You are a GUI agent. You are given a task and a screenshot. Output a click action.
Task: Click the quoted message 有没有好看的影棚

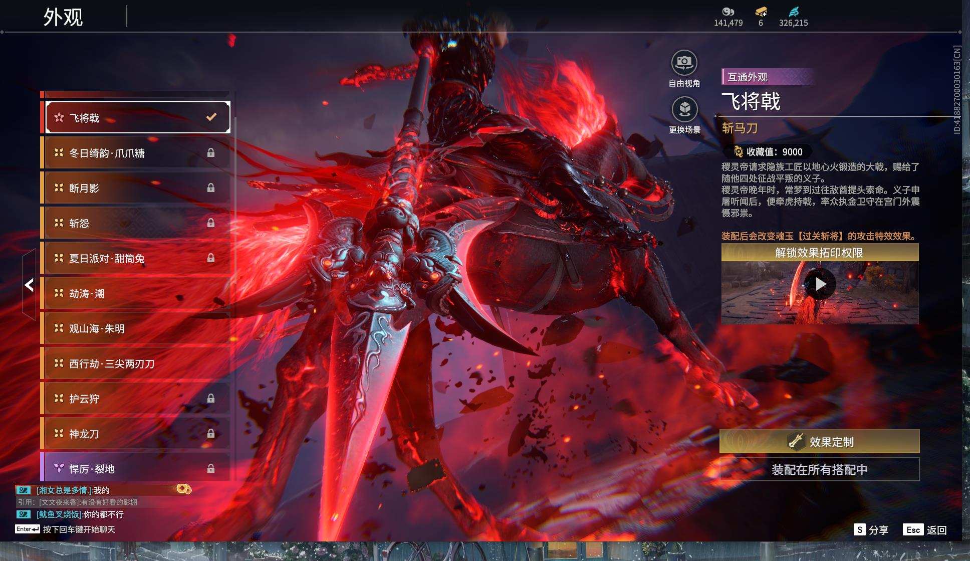(x=109, y=502)
